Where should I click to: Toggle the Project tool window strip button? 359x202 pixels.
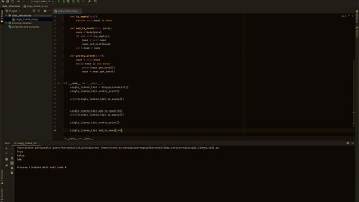point(2,16)
